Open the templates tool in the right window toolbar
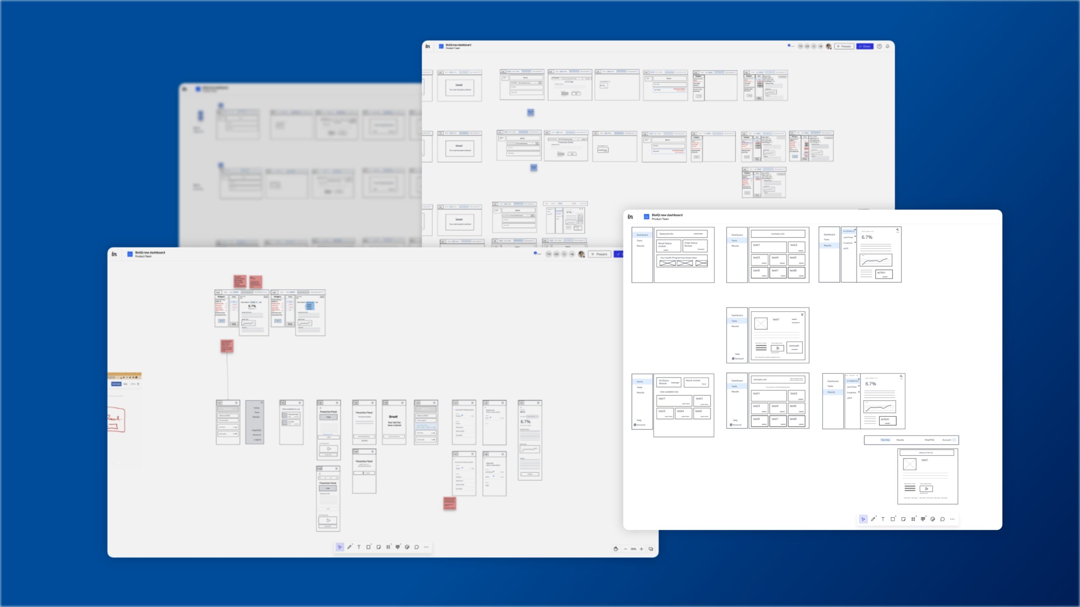The image size is (1080, 607). coord(923,519)
